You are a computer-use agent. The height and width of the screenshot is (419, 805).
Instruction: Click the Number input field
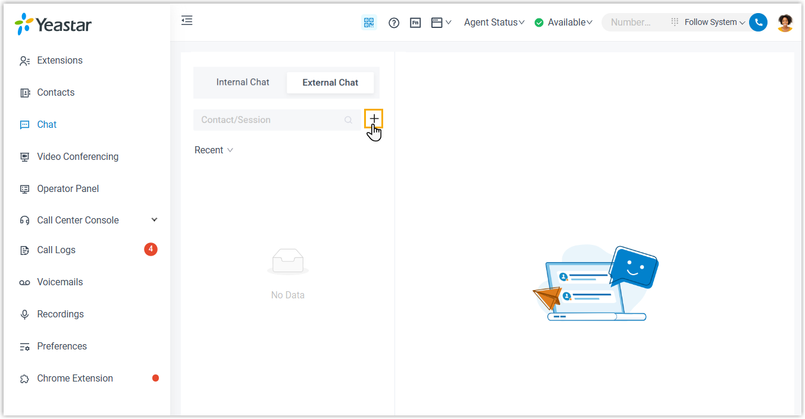pos(634,23)
